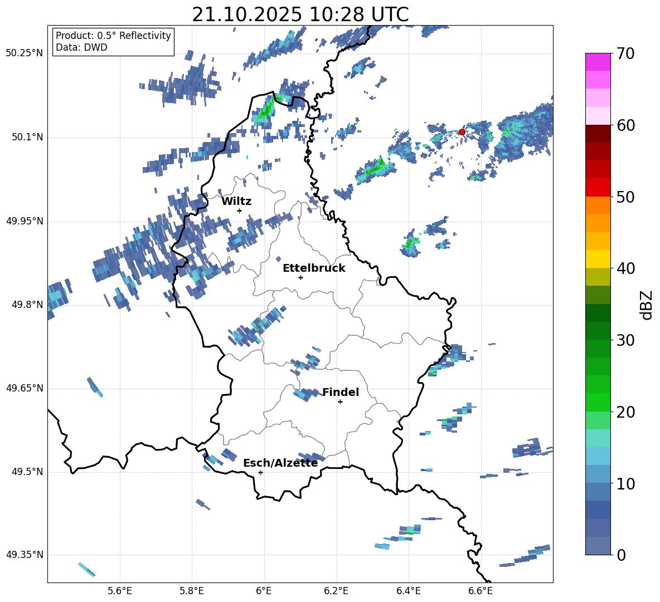Click the 'Findel' city label
The width and height of the screenshot is (660, 602).
click(x=341, y=392)
